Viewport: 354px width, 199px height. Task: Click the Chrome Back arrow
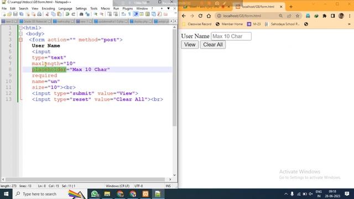[184, 16]
